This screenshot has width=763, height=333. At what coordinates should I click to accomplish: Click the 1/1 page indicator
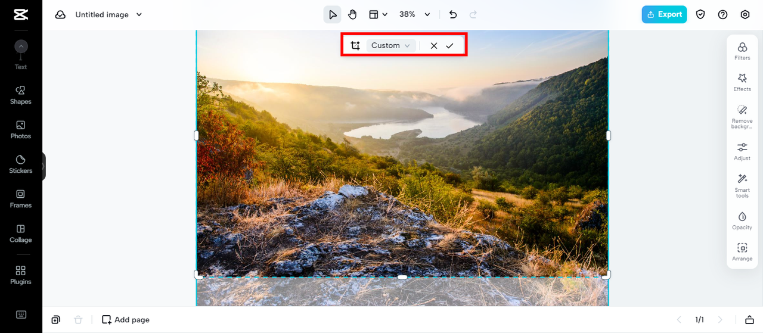tap(699, 320)
